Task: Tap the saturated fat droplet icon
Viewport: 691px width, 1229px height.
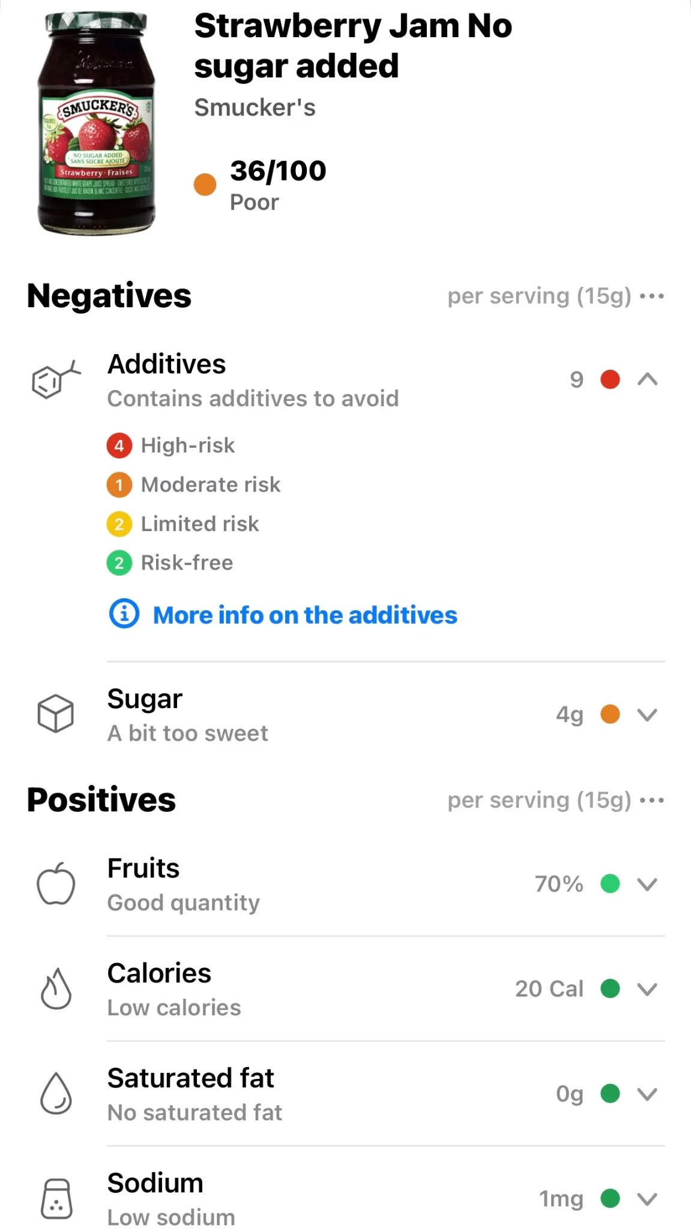Action: click(56, 1093)
